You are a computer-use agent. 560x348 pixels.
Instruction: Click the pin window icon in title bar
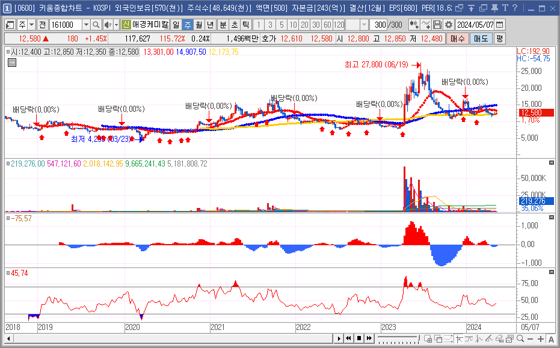pyautogui.click(x=494, y=8)
